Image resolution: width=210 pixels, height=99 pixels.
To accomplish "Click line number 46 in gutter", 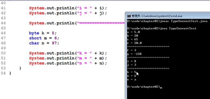I will pyautogui.click(x=3, y=33).
